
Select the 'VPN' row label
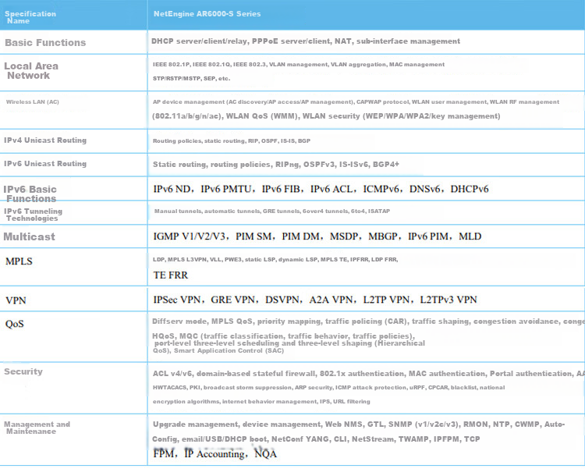pyautogui.click(x=16, y=300)
